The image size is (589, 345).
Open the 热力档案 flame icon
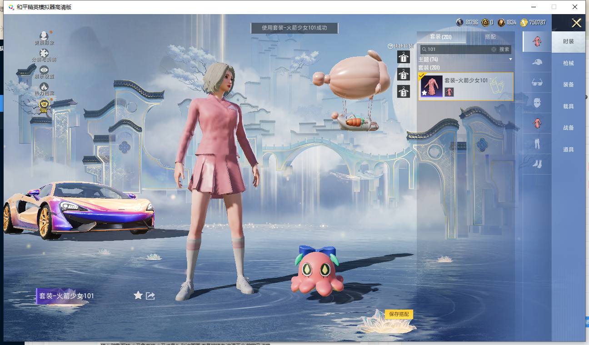44,87
